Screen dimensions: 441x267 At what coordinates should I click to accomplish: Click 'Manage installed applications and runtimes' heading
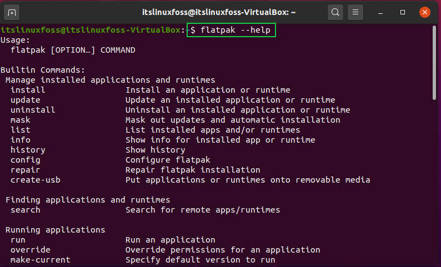point(110,80)
